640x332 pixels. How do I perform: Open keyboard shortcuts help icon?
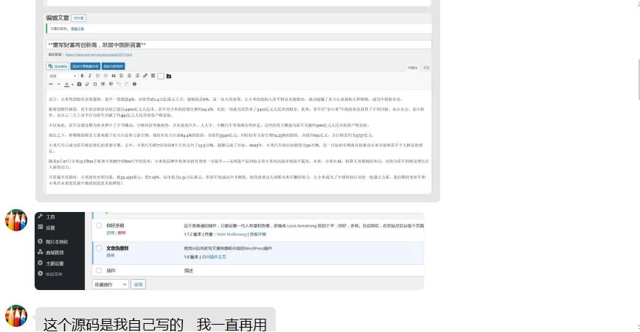[x=134, y=84]
